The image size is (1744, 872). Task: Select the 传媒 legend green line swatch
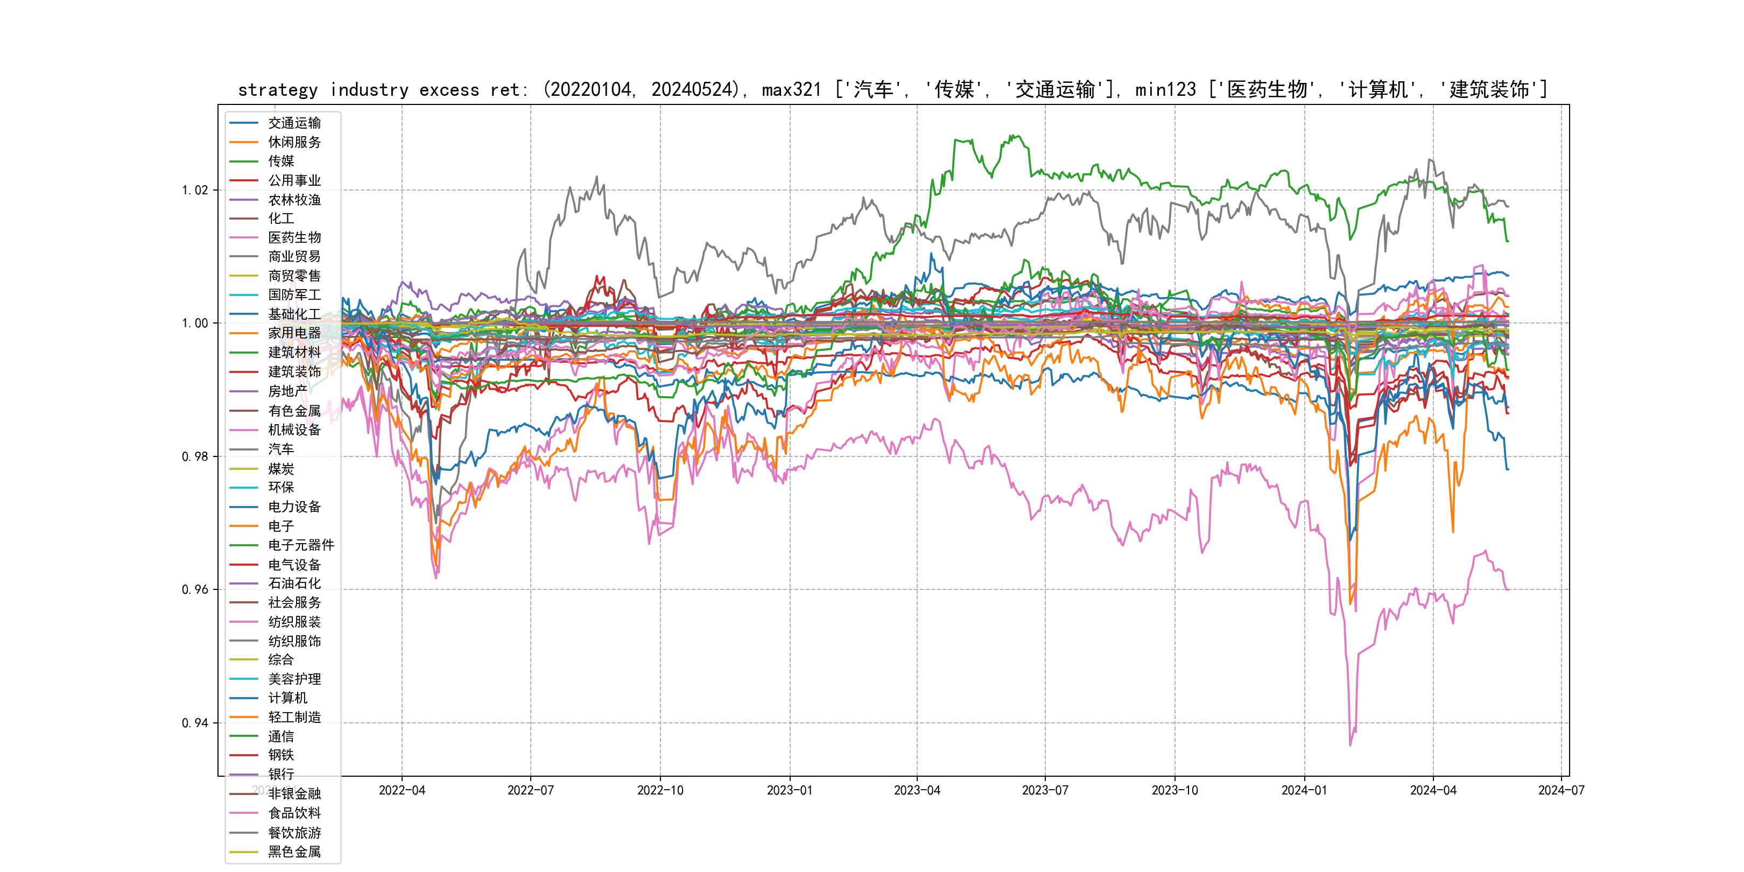(x=244, y=161)
